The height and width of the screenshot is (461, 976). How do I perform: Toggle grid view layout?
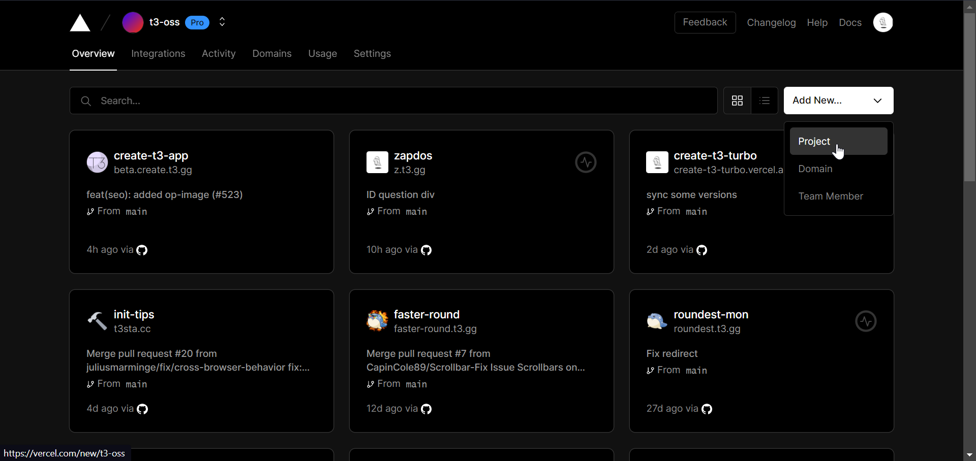coord(737,101)
